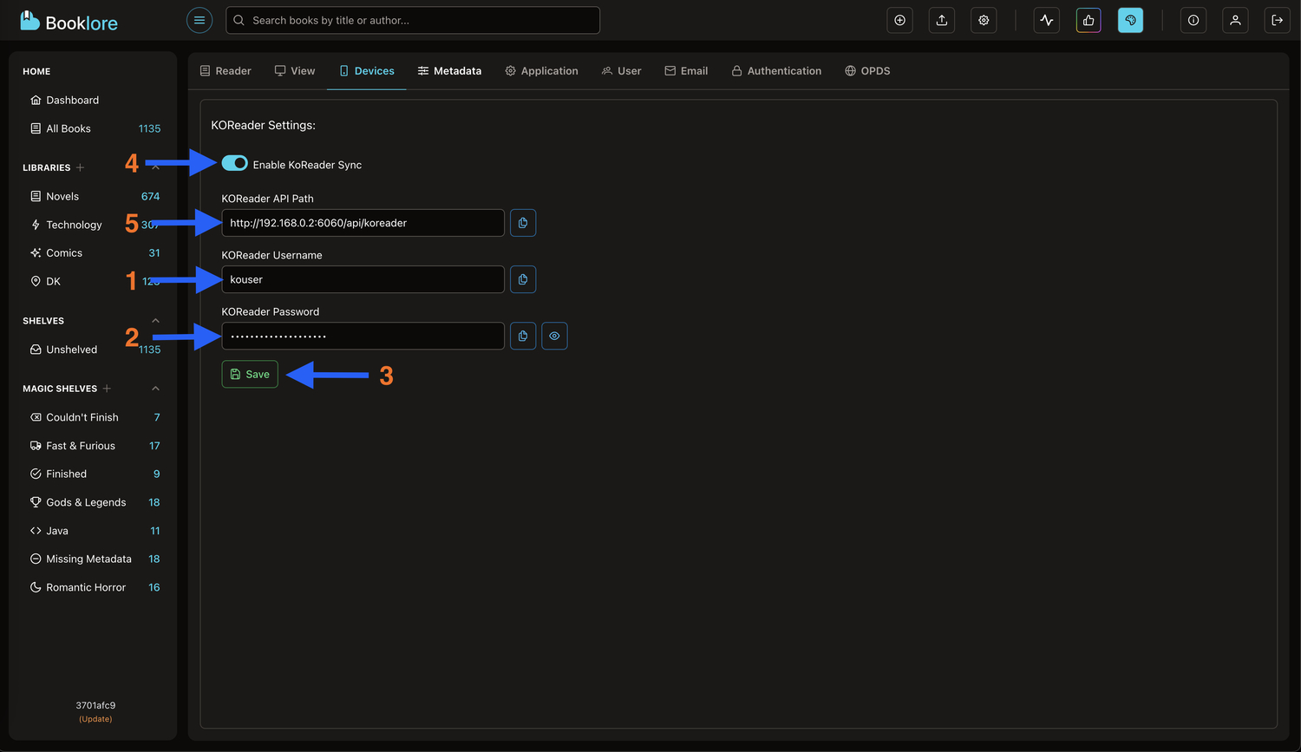Image resolution: width=1301 pixels, height=752 pixels.
Task: Open the Application tab
Action: [541, 71]
